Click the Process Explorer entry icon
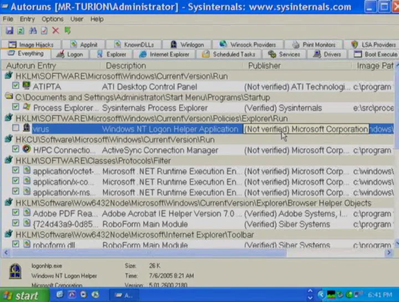The width and height of the screenshot is (399, 302). click(27, 108)
